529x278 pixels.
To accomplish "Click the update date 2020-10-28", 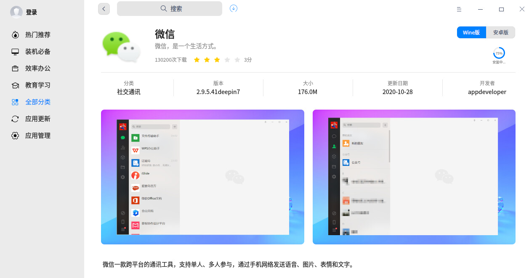I will [x=398, y=92].
